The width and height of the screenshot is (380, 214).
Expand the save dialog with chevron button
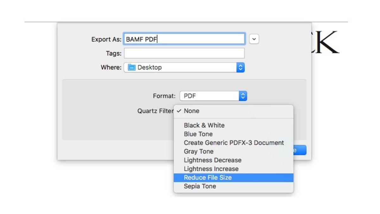(254, 39)
